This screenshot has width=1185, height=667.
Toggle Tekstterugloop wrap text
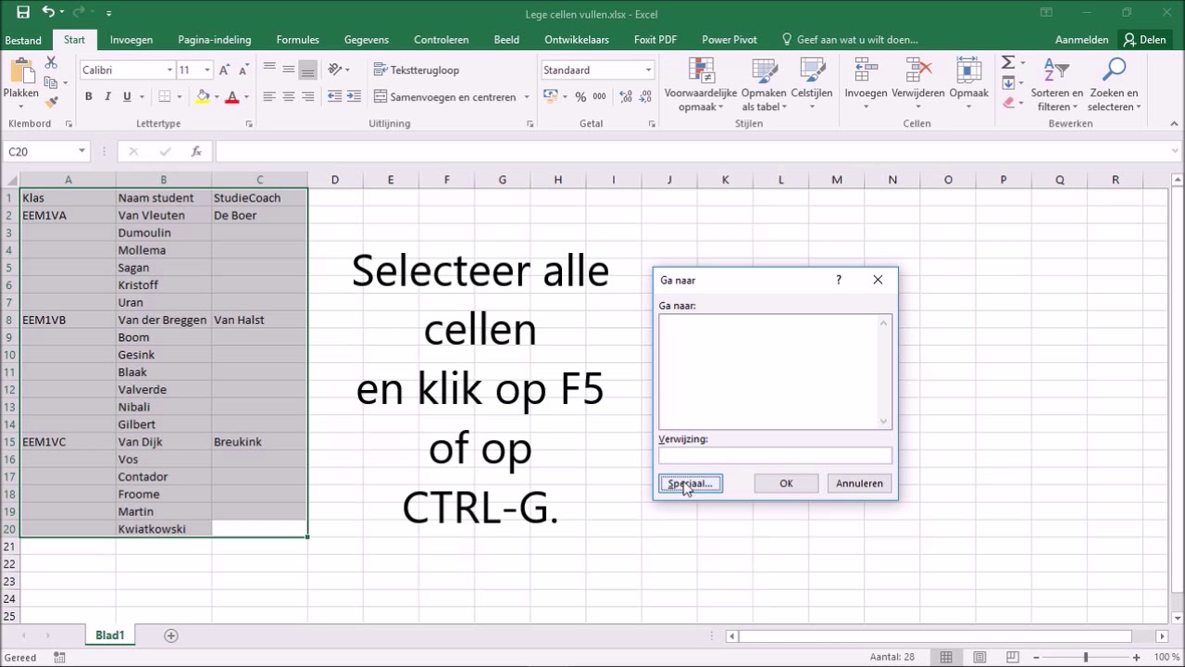(x=417, y=69)
